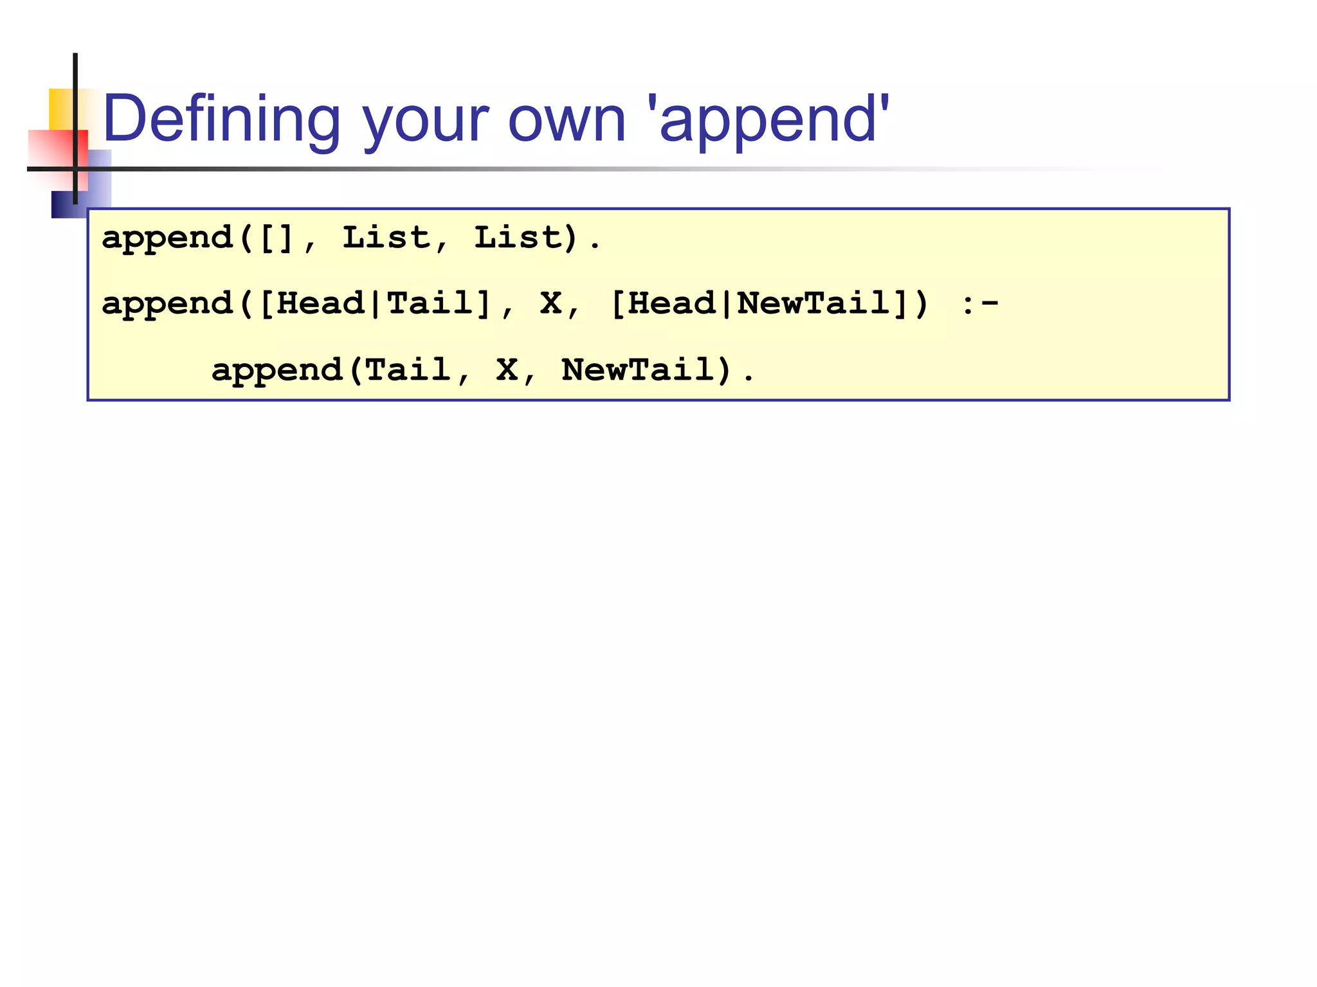Click the line "append([Head|Tail], X, [Head|NewTail]) :-"

click(550, 305)
